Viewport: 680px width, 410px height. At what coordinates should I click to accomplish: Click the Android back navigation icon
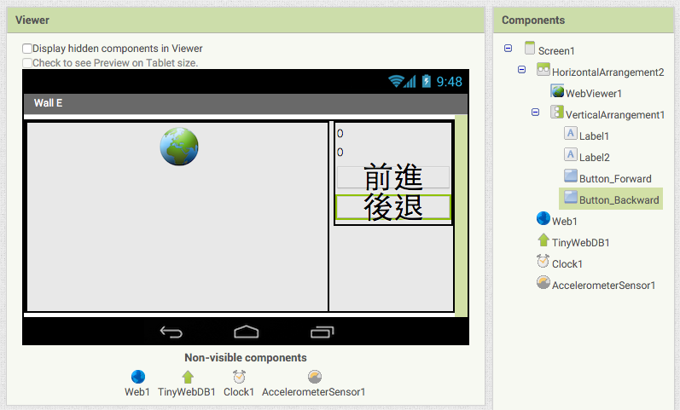pyautogui.click(x=171, y=332)
